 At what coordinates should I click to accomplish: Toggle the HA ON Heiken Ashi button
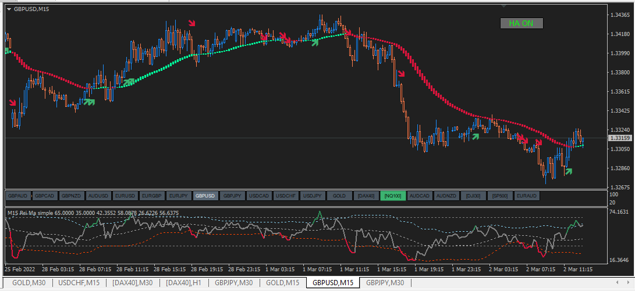522,23
